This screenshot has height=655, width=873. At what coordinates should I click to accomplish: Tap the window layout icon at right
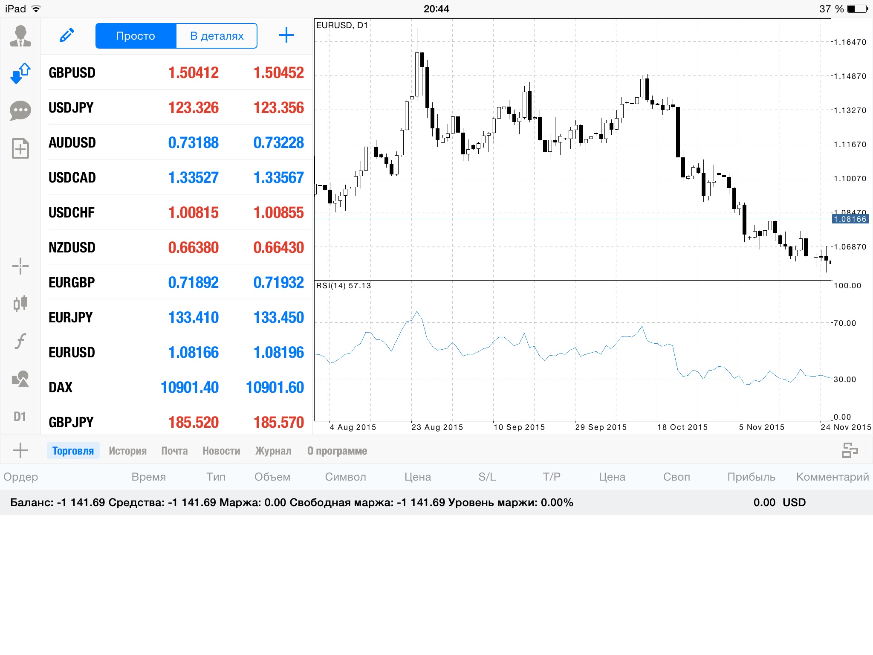coord(850,450)
